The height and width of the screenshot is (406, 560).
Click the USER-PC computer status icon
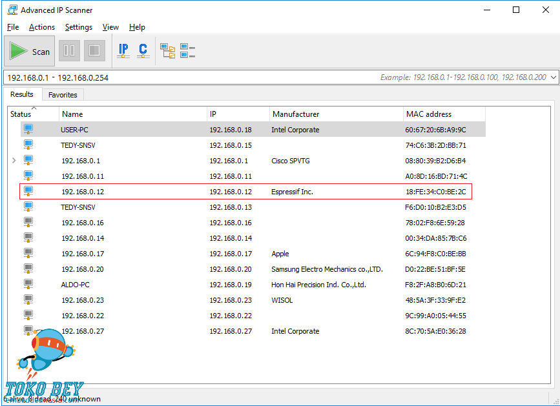point(28,129)
